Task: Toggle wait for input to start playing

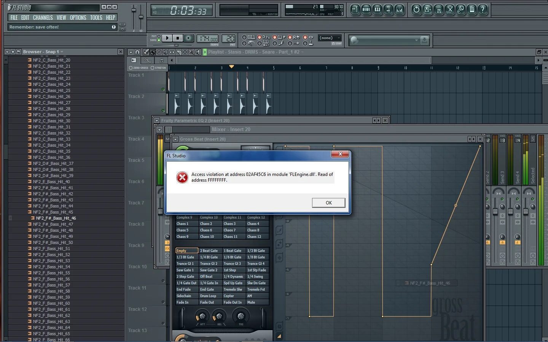Action: [263, 43]
